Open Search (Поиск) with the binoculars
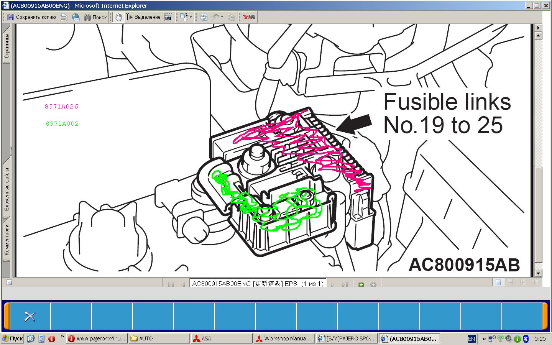Image resolution: width=552 pixels, height=345 pixels. [x=95, y=17]
